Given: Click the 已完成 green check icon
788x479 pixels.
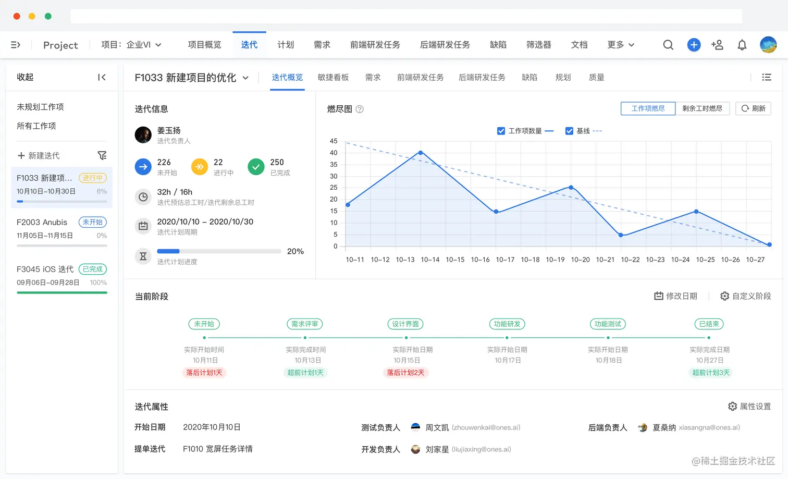Looking at the screenshot, I should click(x=256, y=167).
